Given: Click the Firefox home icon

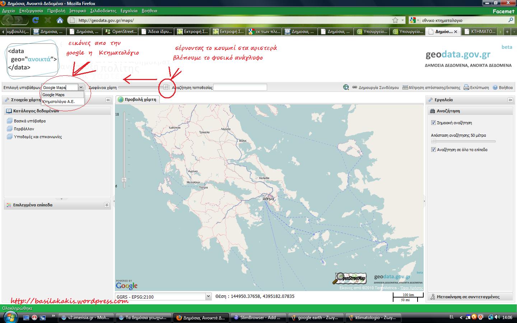Looking at the screenshot, I should point(60,20).
